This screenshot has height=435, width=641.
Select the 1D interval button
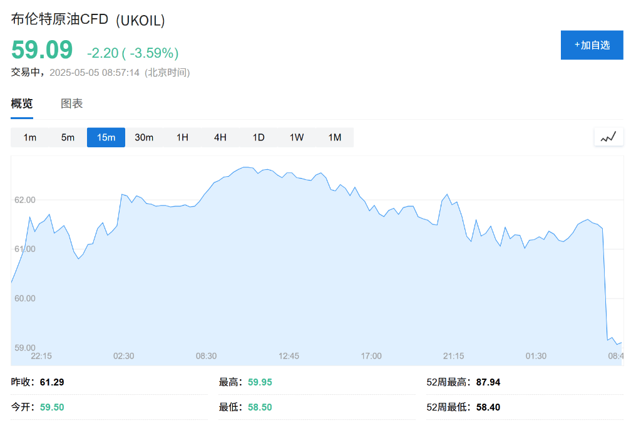coord(258,137)
